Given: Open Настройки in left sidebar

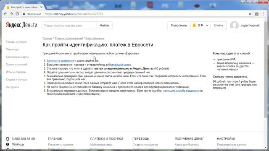Looking at the screenshot, I should 13,87.
